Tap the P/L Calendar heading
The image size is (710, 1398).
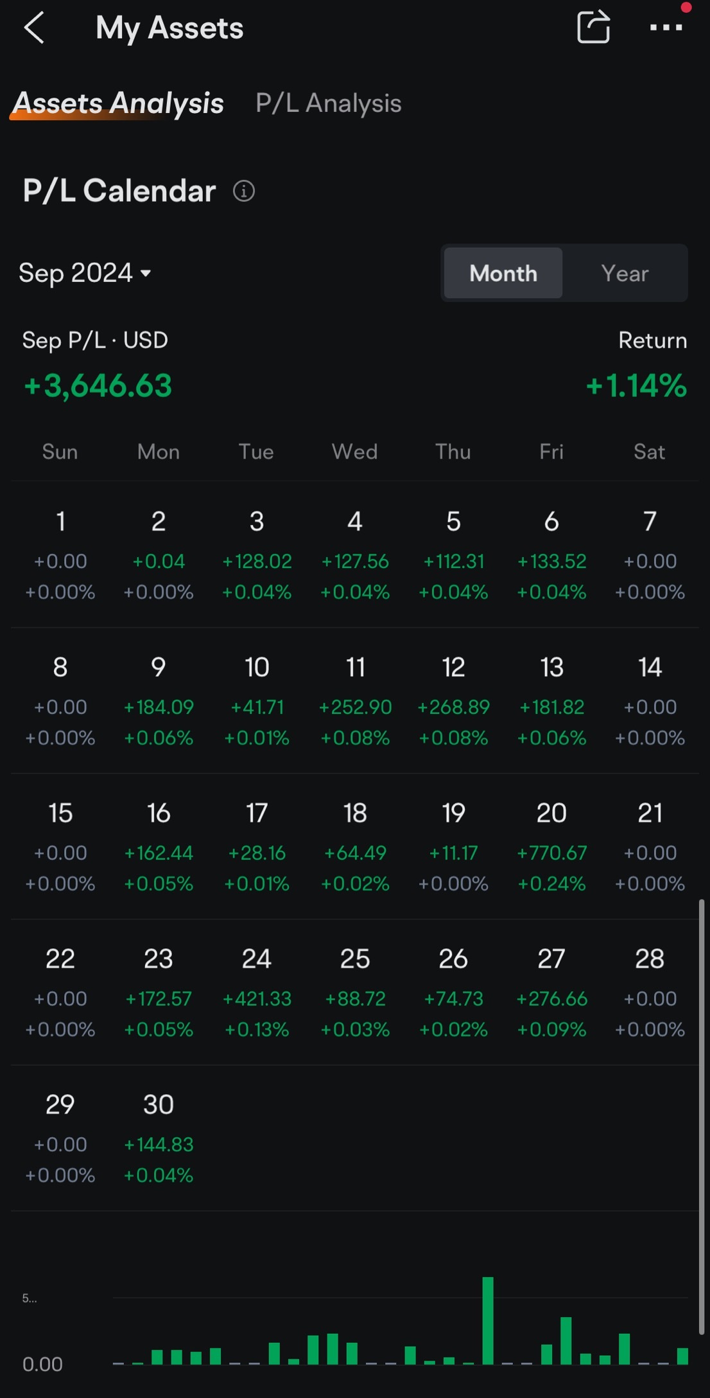tap(119, 191)
